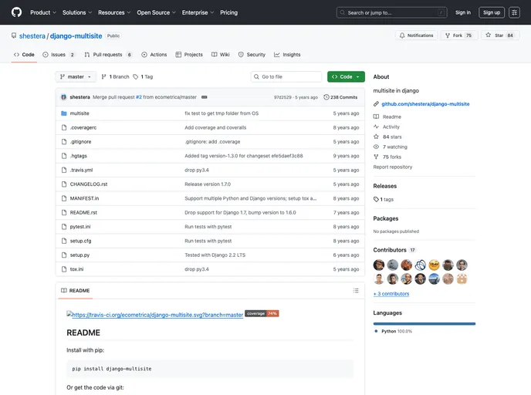View 1 Branch link
This screenshot has width=531, height=395.
coord(116,77)
